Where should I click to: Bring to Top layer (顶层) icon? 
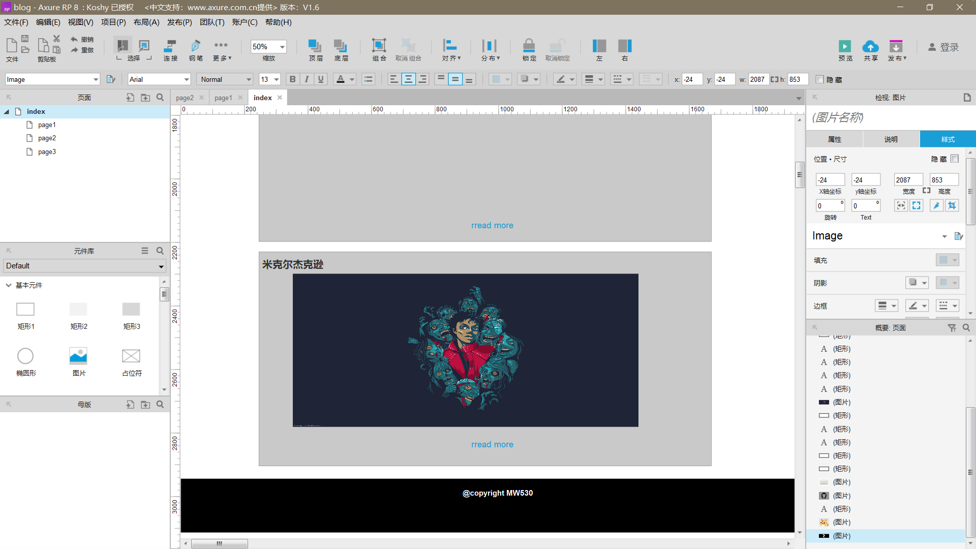(x=315, y=46)
